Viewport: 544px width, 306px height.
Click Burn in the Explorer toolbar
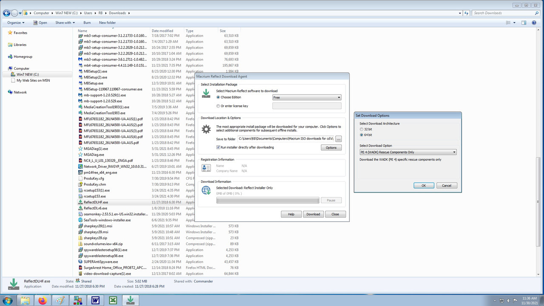pos(87,23)
